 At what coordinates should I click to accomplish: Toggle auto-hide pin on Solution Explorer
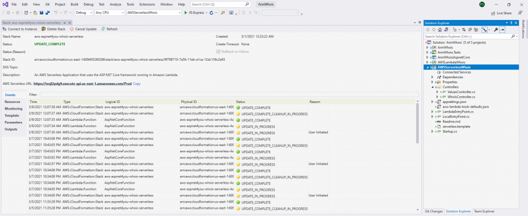511,23
